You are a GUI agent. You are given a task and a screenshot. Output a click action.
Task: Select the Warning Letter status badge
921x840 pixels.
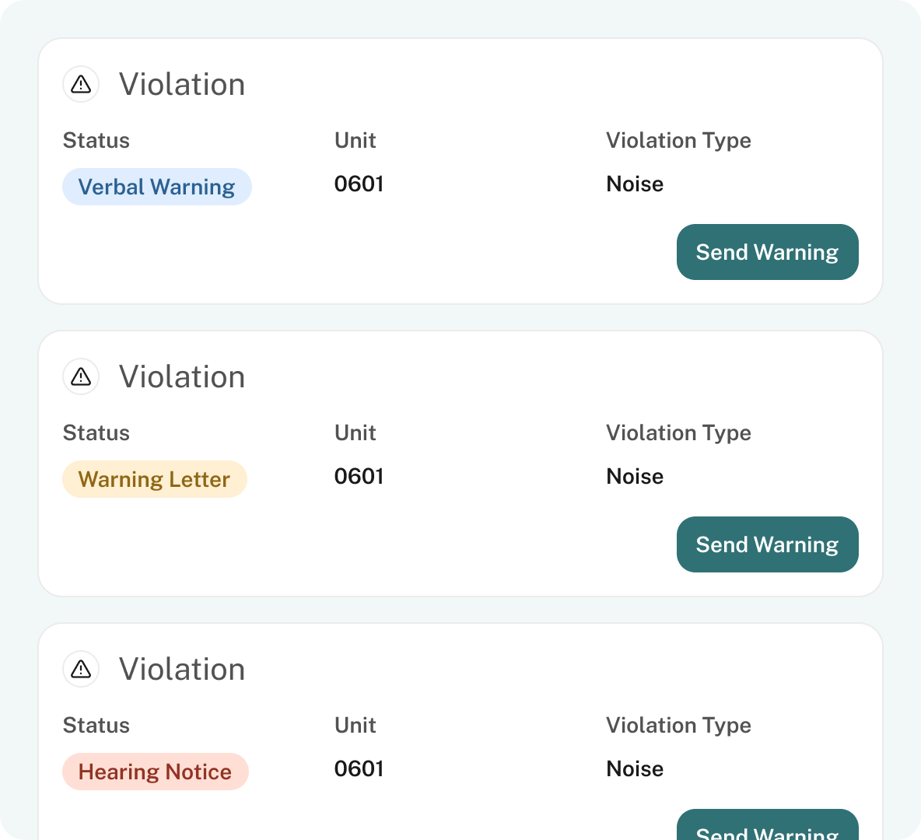click(155, 479)
